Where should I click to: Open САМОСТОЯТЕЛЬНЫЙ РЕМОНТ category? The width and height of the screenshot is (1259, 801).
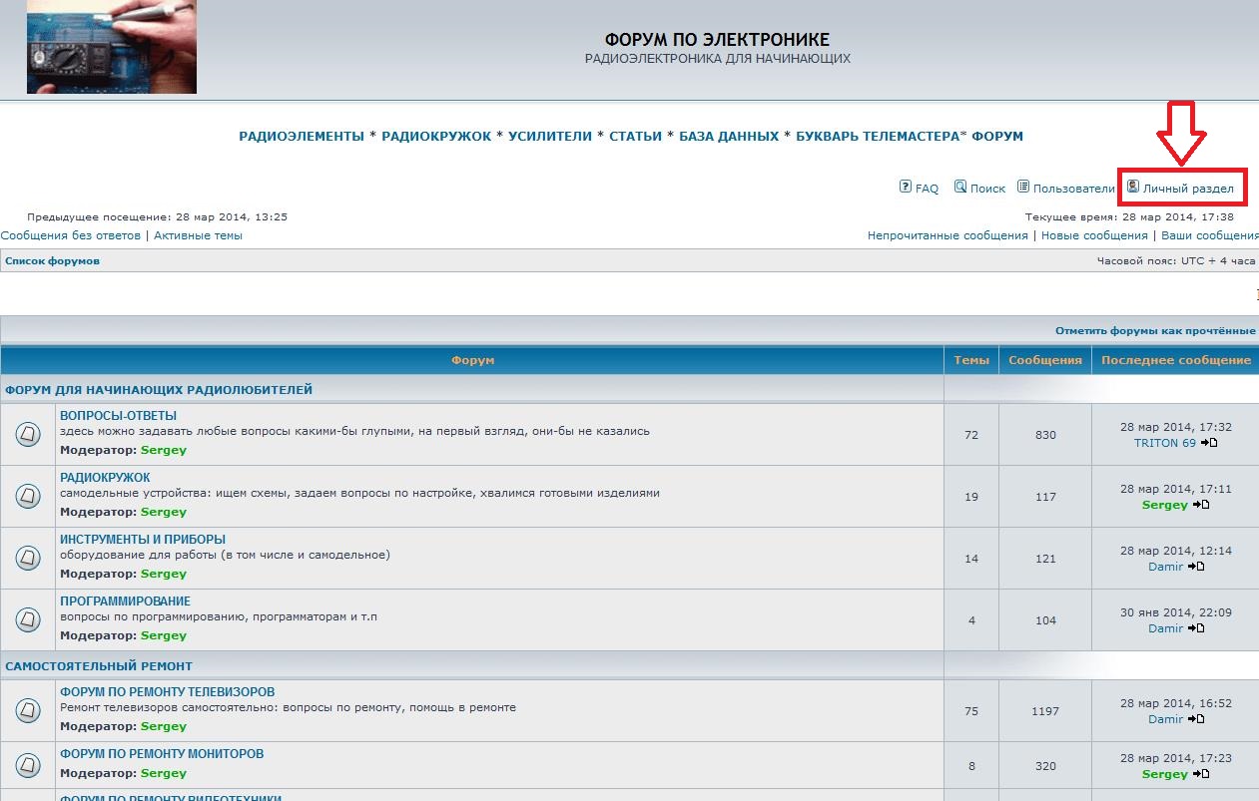[x=99, y=666]
